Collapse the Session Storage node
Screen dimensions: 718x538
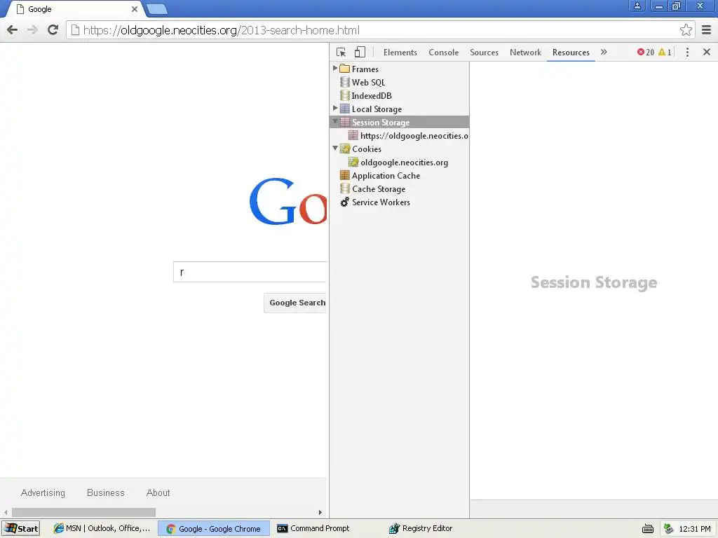point(334,122)
